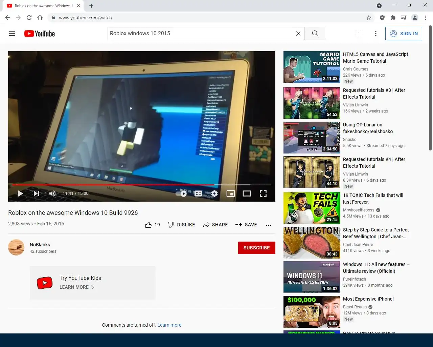Open Requested tutorials #4 video title
The width and height of the screenshot is (433, 347).
point(374,163)
